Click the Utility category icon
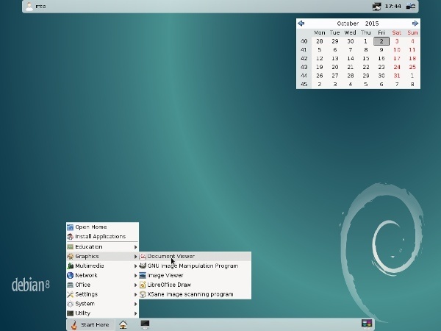Screen dimensions: 441x331 coord(71,313)
